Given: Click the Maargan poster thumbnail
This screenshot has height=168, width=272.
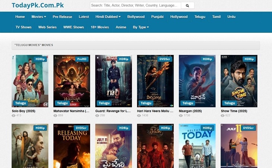Looking at the screenshot, I should pos(197,81).
